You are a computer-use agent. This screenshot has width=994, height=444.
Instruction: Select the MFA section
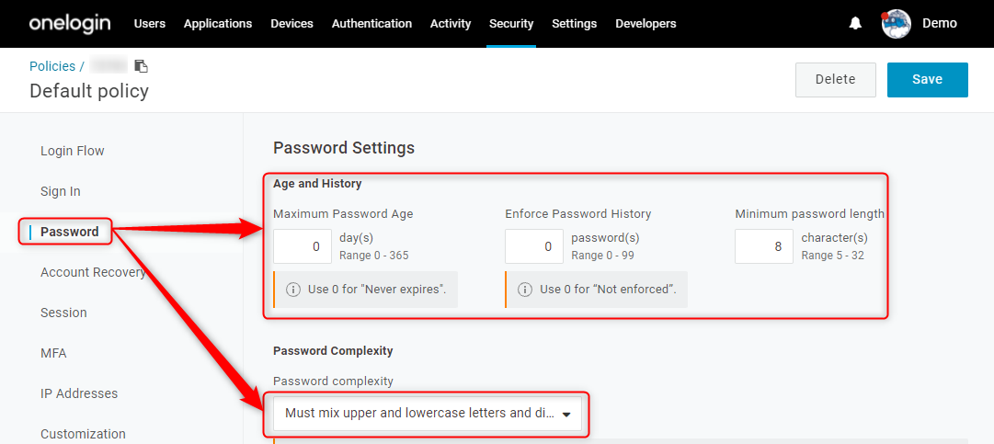pyautogui.click(x=53, y=353)
